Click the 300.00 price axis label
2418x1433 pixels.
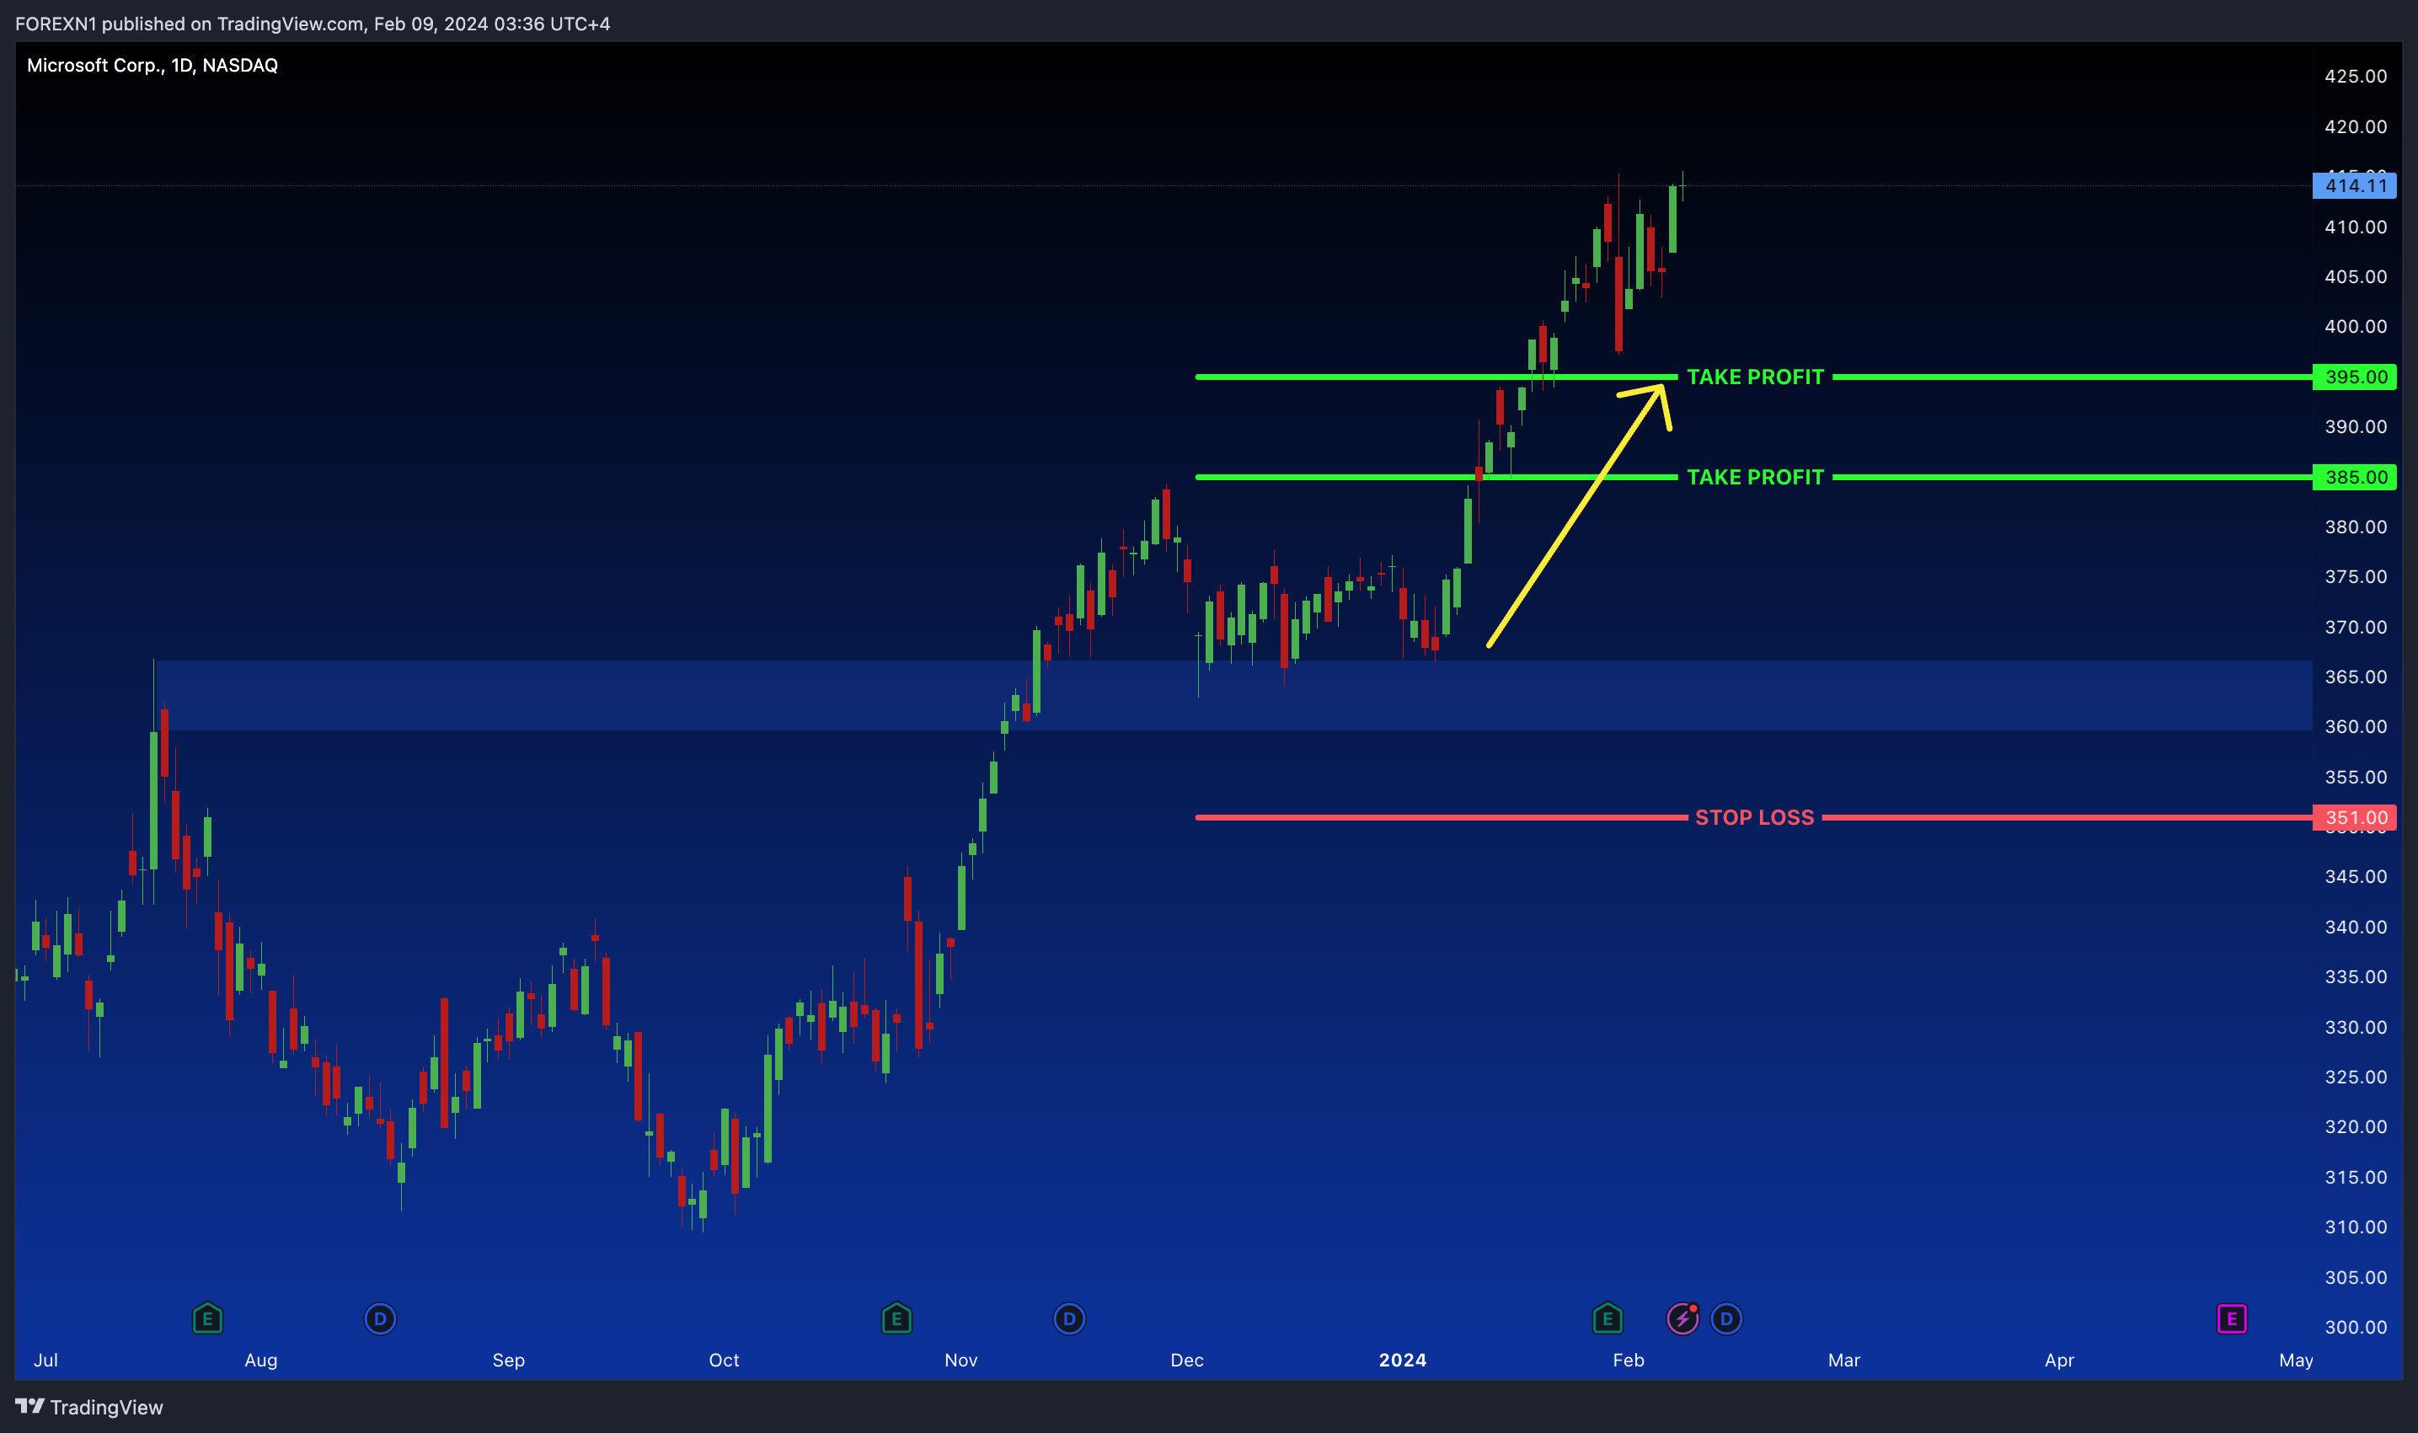coord(2355,1327)
